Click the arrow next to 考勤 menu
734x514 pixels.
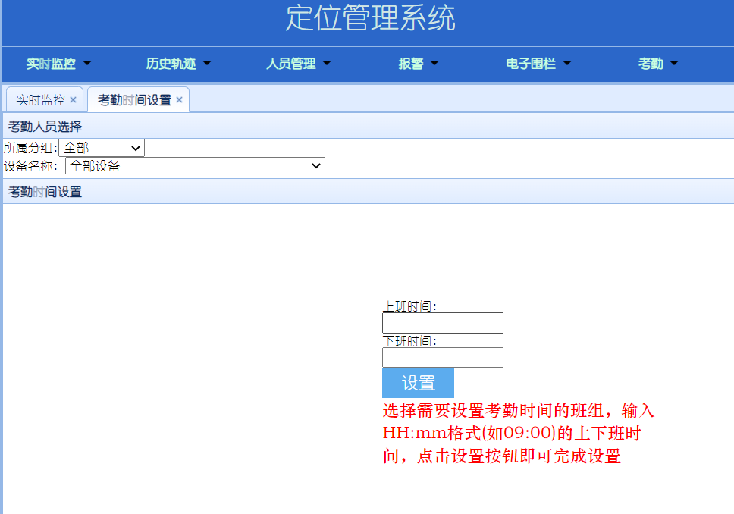coord(674,64)
